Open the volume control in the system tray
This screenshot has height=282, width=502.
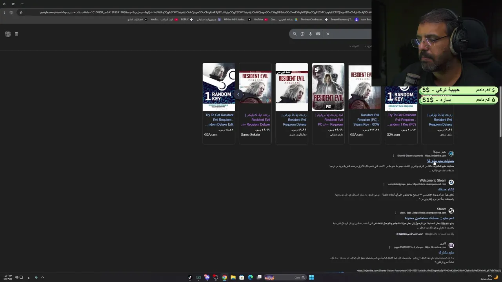pyautogui.click(x=16, y=277)
